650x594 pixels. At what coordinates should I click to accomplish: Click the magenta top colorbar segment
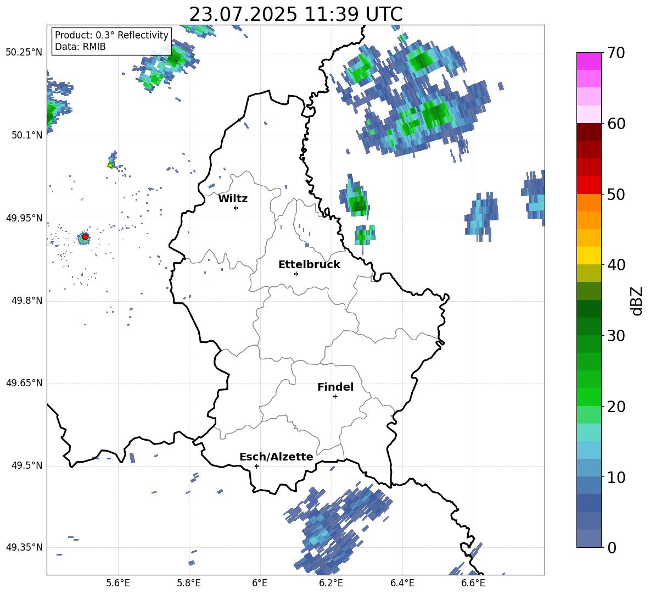click(x=589, y=62)
